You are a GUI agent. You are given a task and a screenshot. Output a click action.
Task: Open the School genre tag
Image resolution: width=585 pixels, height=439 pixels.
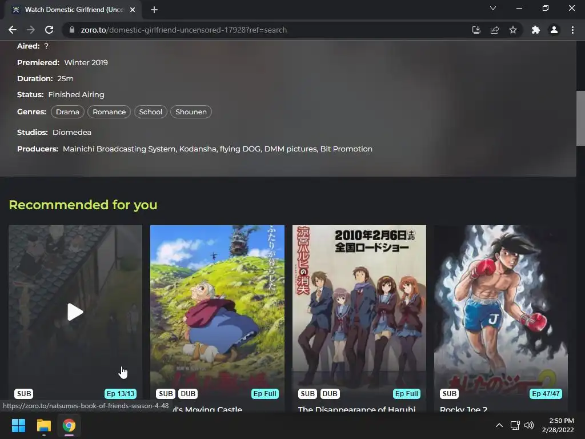tap(150, 112)
